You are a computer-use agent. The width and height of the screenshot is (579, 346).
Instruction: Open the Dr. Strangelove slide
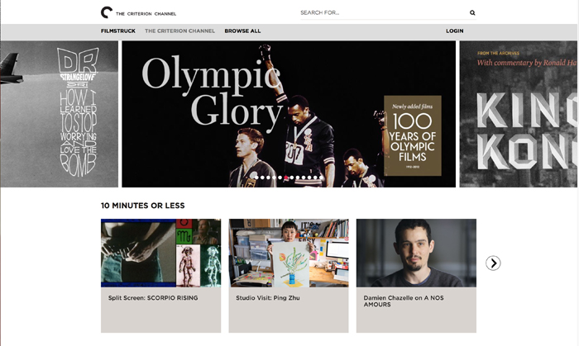click(x=59, y=114)
